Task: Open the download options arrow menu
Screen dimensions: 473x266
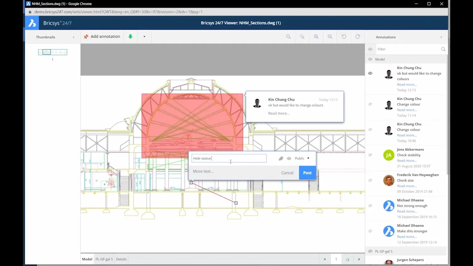Action: click(x=144, y=37)
